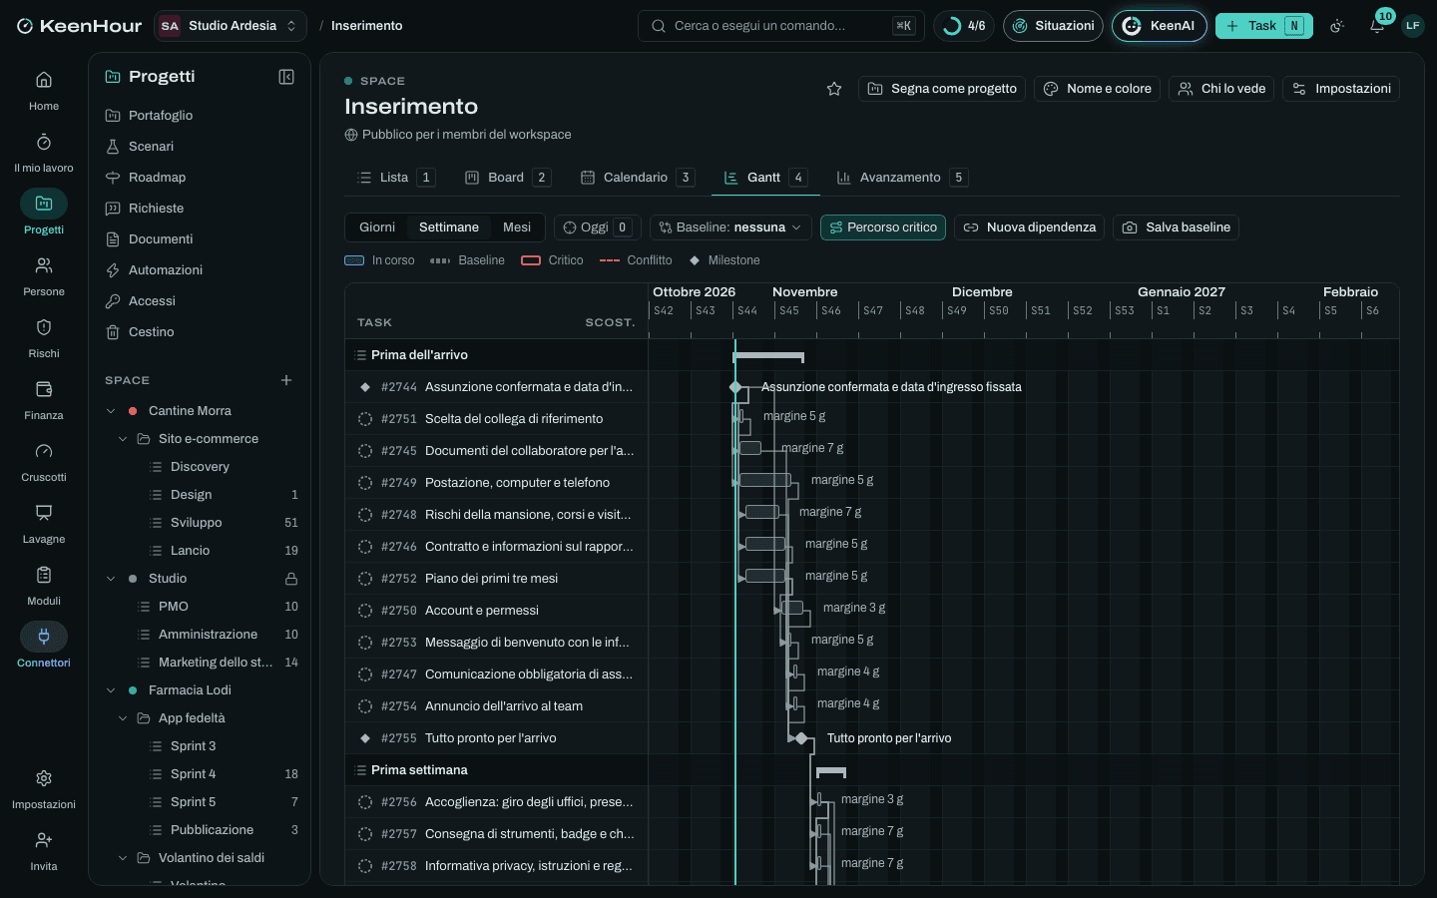Switch to Calendario tab
This screenshot has height=898, width=1437.
tap(637, 178)
